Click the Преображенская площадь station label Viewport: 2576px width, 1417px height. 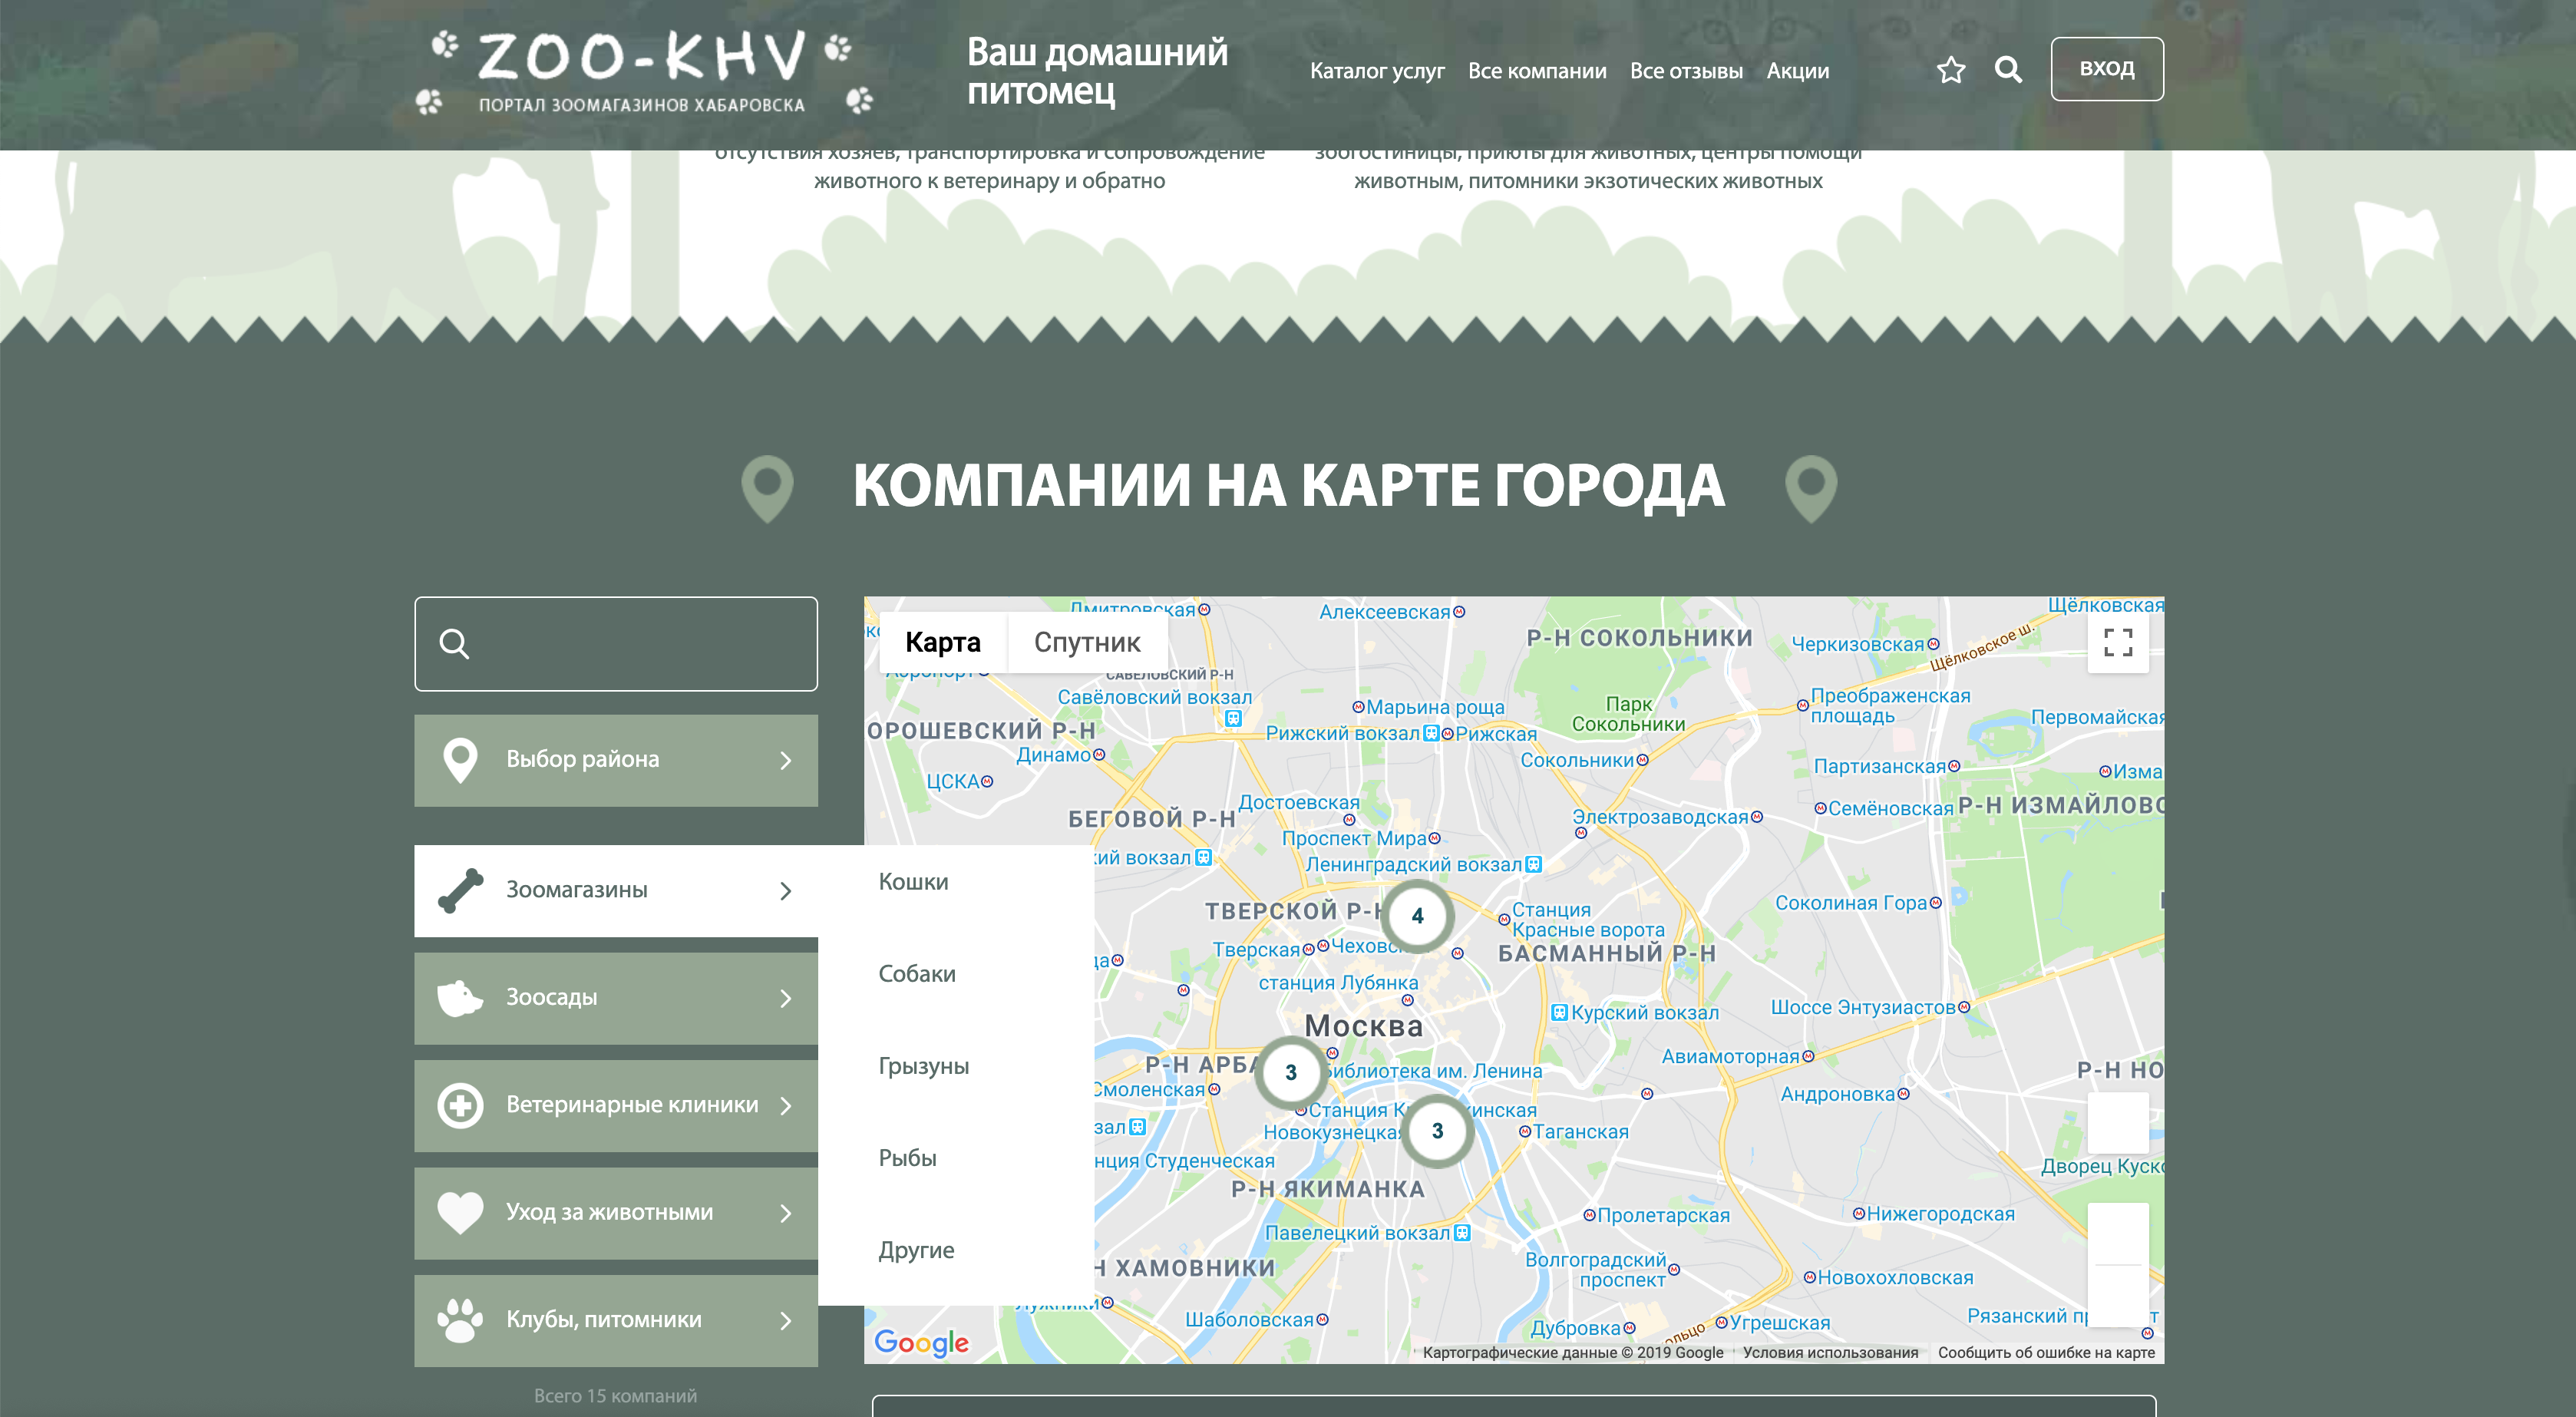1890,706
